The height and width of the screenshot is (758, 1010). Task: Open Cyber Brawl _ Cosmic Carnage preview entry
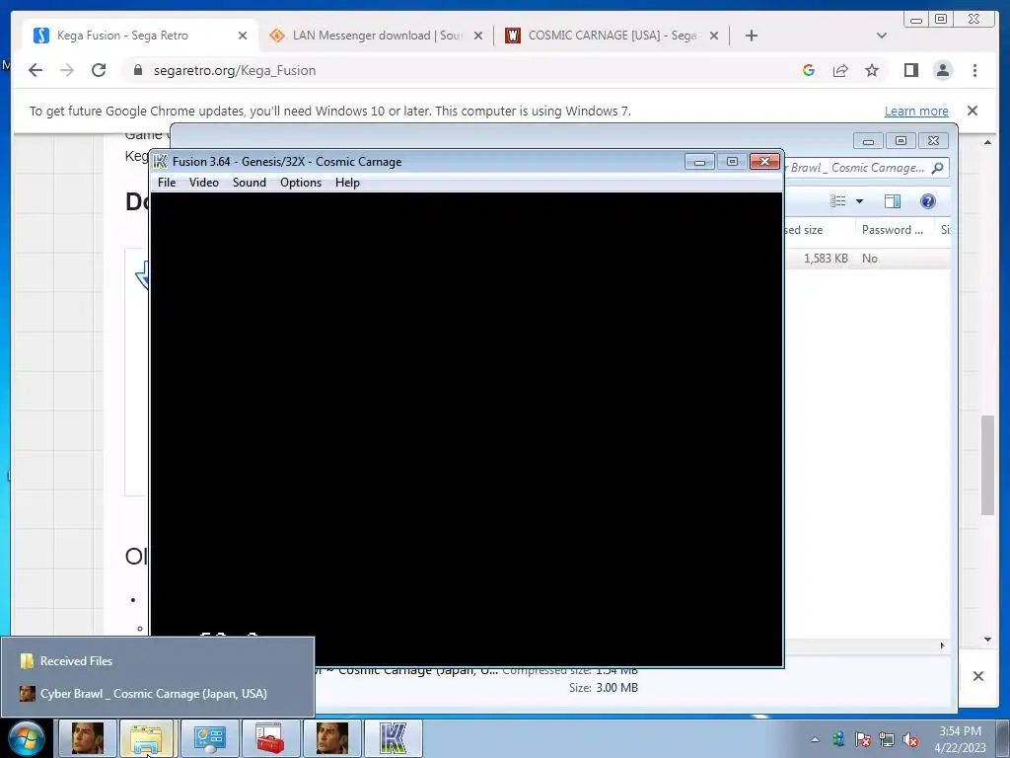point(157,694)
